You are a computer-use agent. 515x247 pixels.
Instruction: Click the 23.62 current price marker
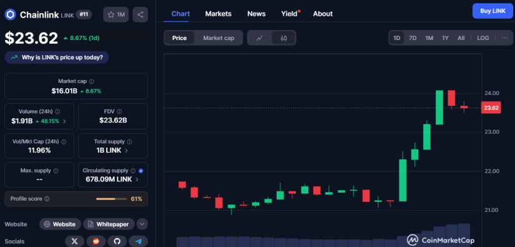coord(491,108)
